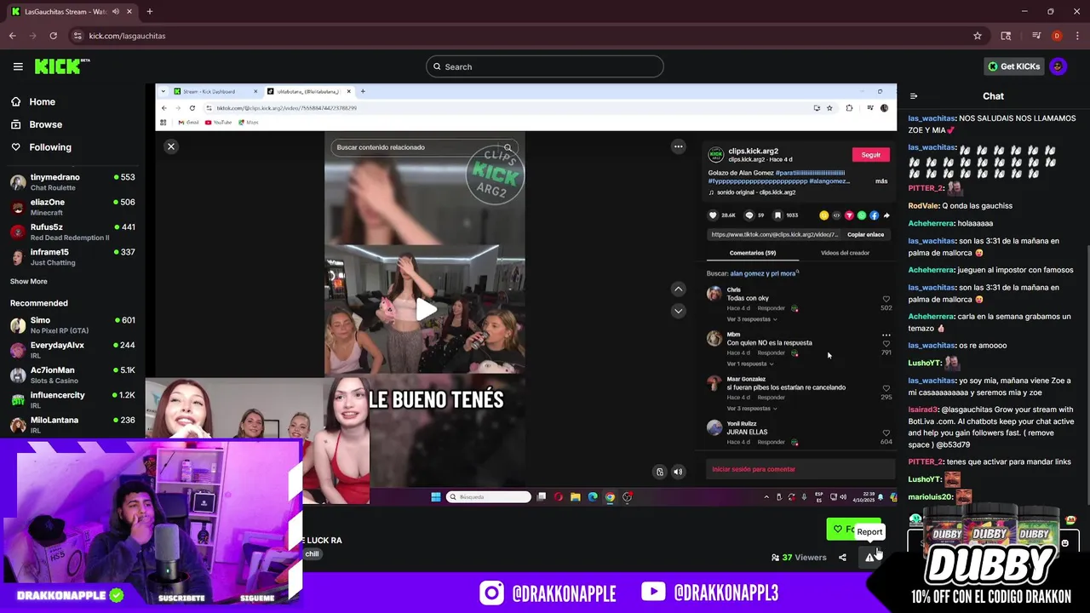Open Google Lens search icon

point(1006,36)
